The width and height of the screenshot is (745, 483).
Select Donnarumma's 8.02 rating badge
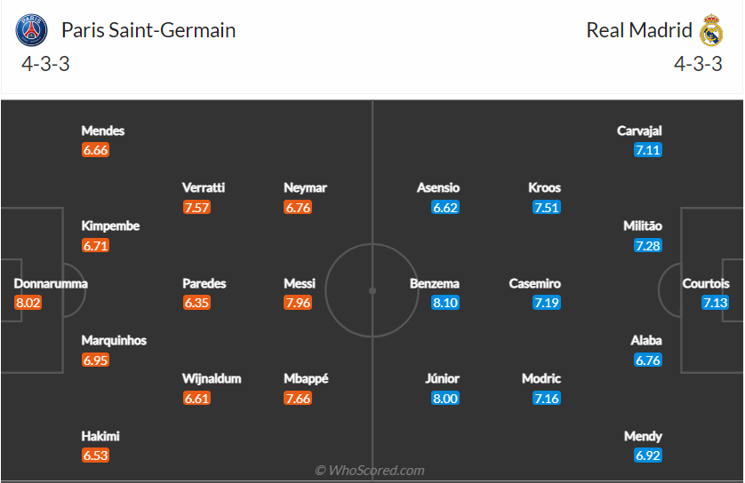click(x=28, y=303)
